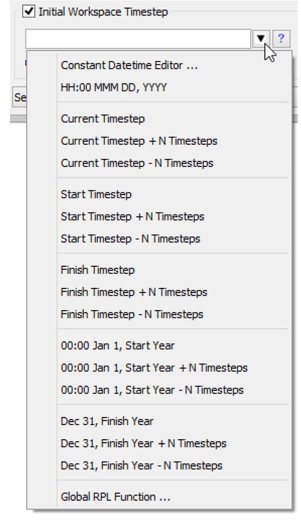Click the blue question mark help icon

coord(281,39)
